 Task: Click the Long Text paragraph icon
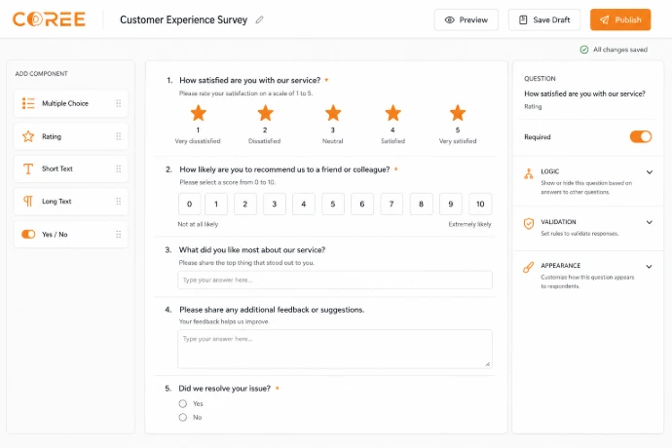28,201
